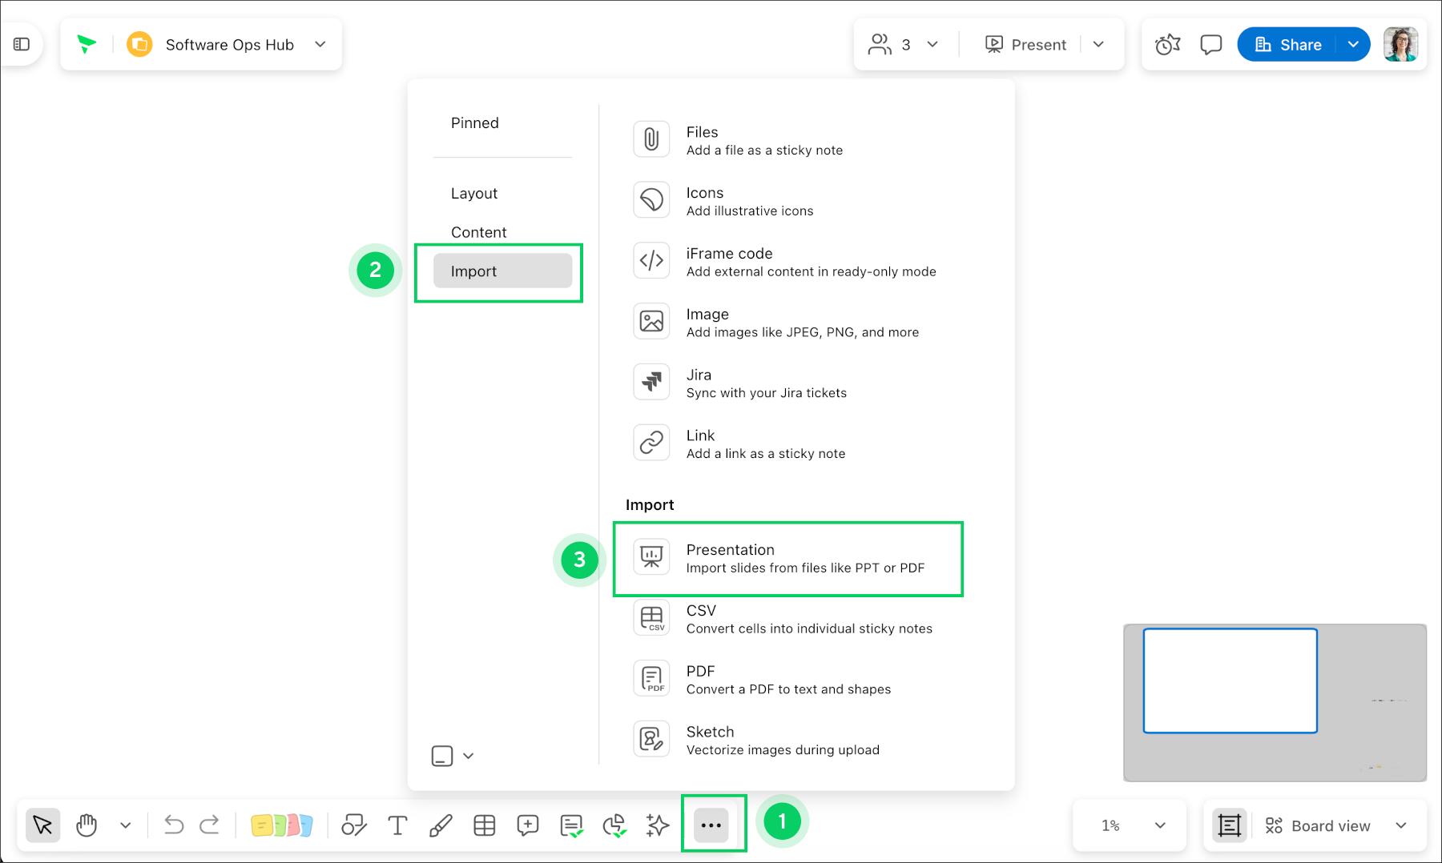Select the Text tool
The height and width of the screenshot is (863, 1442).
pyautogui.click(x=397, y=825)
